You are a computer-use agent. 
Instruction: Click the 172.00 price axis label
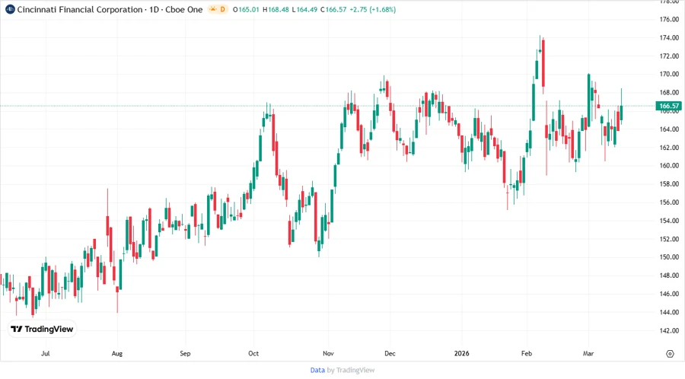669,56
